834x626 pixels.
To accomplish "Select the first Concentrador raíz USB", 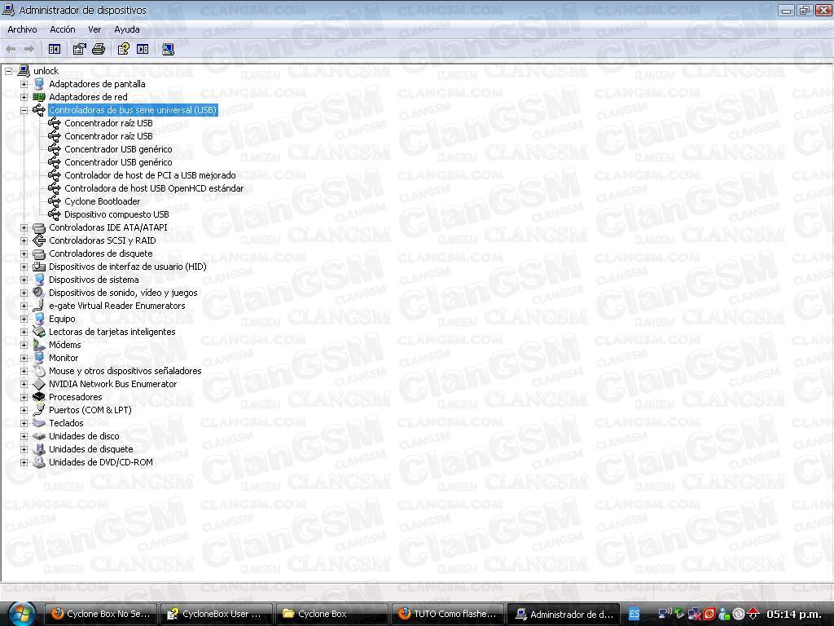I will (x=108, y=123).
